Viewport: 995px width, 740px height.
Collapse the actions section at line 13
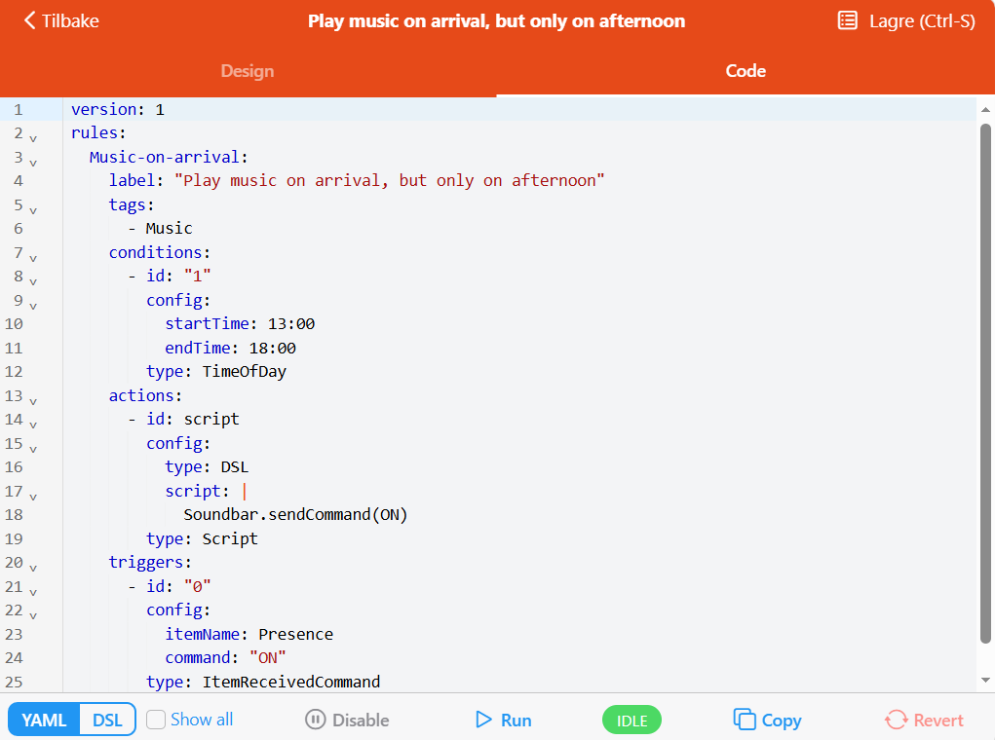tap(33, 401)
